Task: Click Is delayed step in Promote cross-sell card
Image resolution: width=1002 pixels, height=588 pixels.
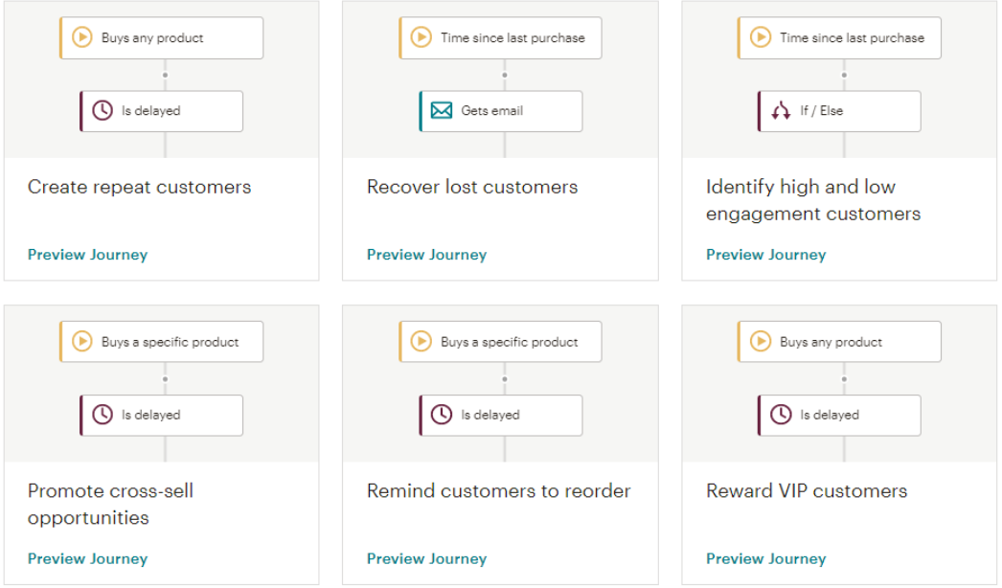Action: 161,415
